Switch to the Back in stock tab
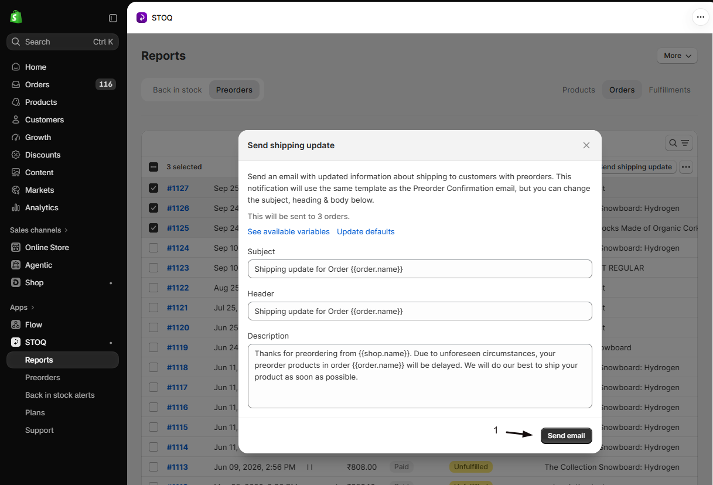Screen dimensions: 713x485 177,90
